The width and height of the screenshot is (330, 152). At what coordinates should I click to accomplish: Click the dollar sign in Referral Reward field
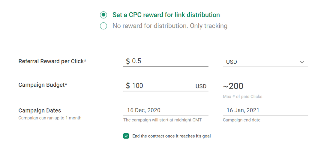128,61
